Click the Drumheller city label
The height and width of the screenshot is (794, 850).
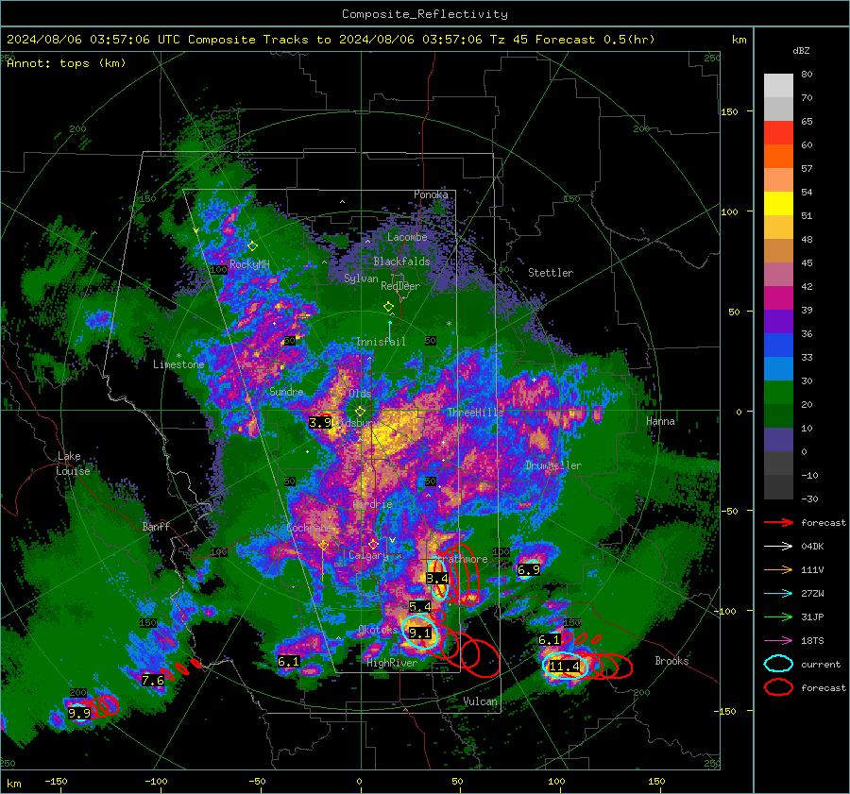click(553, 465)
